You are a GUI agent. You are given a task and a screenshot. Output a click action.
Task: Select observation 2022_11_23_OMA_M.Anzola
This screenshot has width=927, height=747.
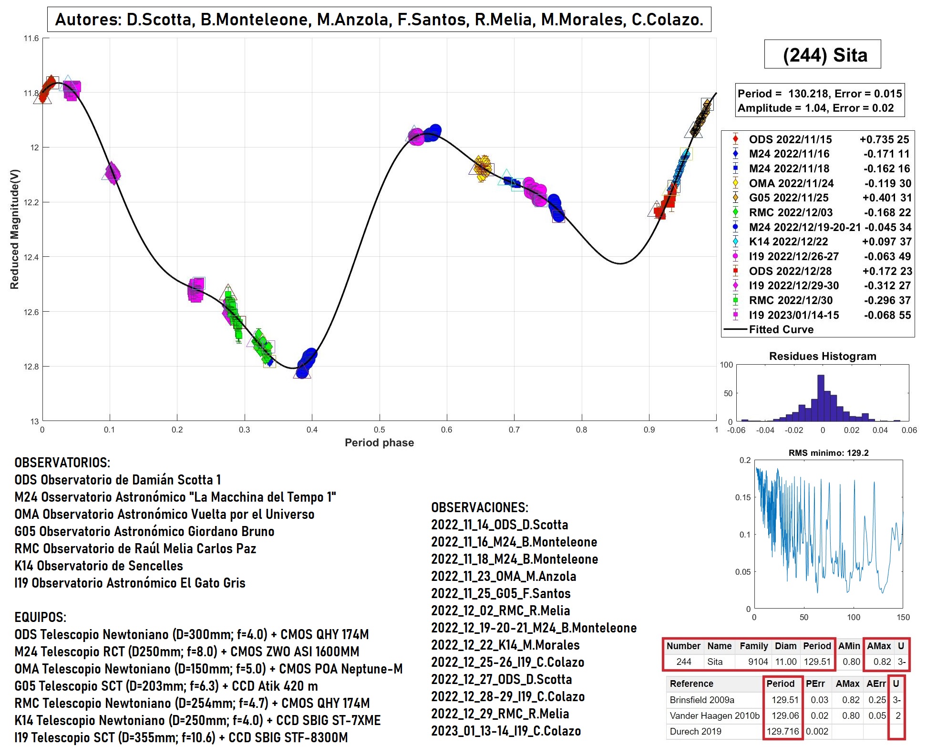coord(504,576)
